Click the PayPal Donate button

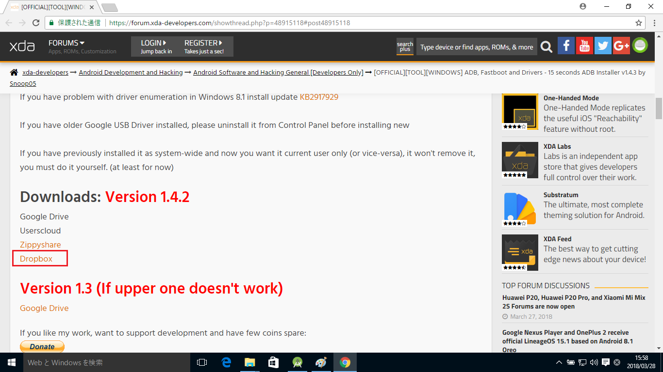coord(42,346)
